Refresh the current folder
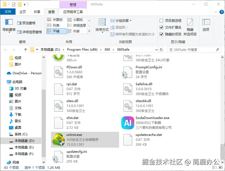This screenshot has height=171, width=225. click(x=161, y=50)
